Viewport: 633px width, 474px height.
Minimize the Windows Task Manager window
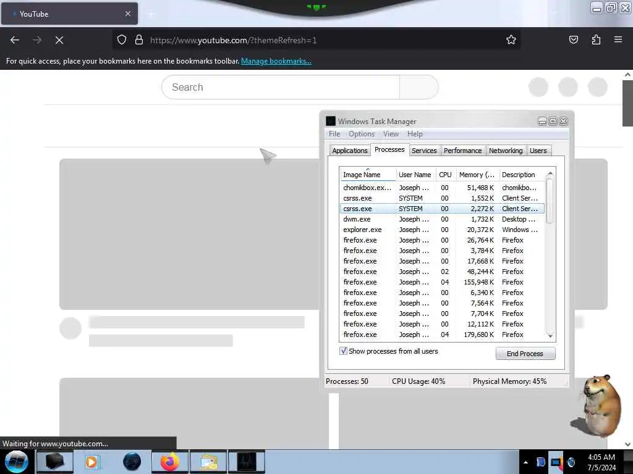tap(542, 122)
